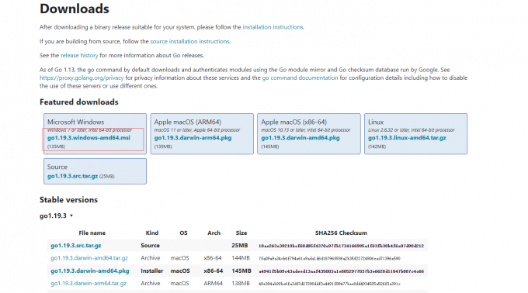Click the Kind column header
The height and width of the screenshot is (293, 528).
tap(152, 233)
